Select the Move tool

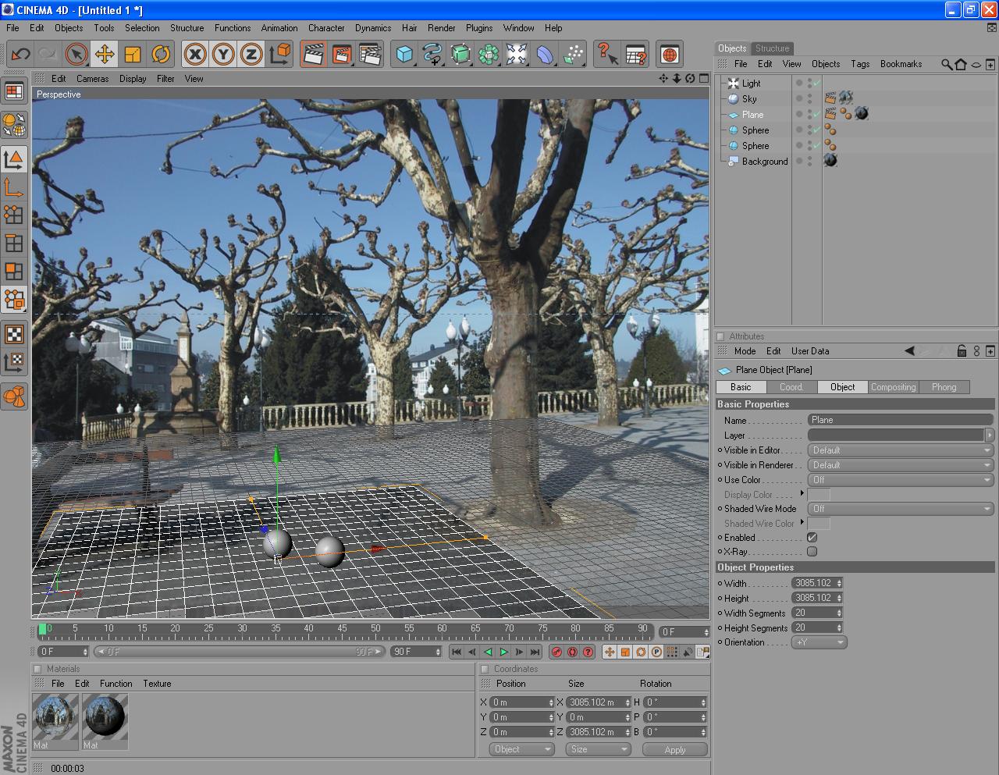(x=105, y=55)
